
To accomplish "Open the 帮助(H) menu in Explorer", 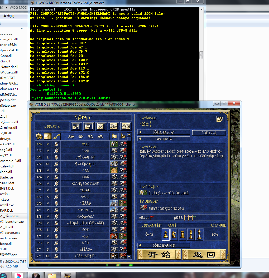I will 9,16.
